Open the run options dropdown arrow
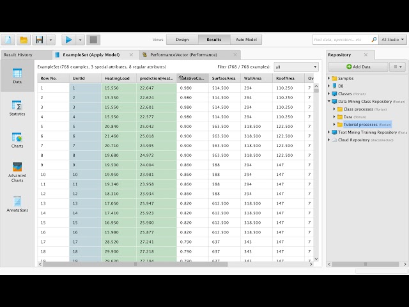 (80, 40)
